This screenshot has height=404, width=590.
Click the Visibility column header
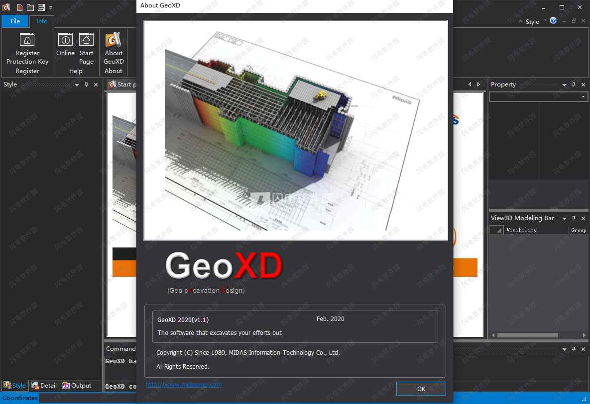click(536, 230)
